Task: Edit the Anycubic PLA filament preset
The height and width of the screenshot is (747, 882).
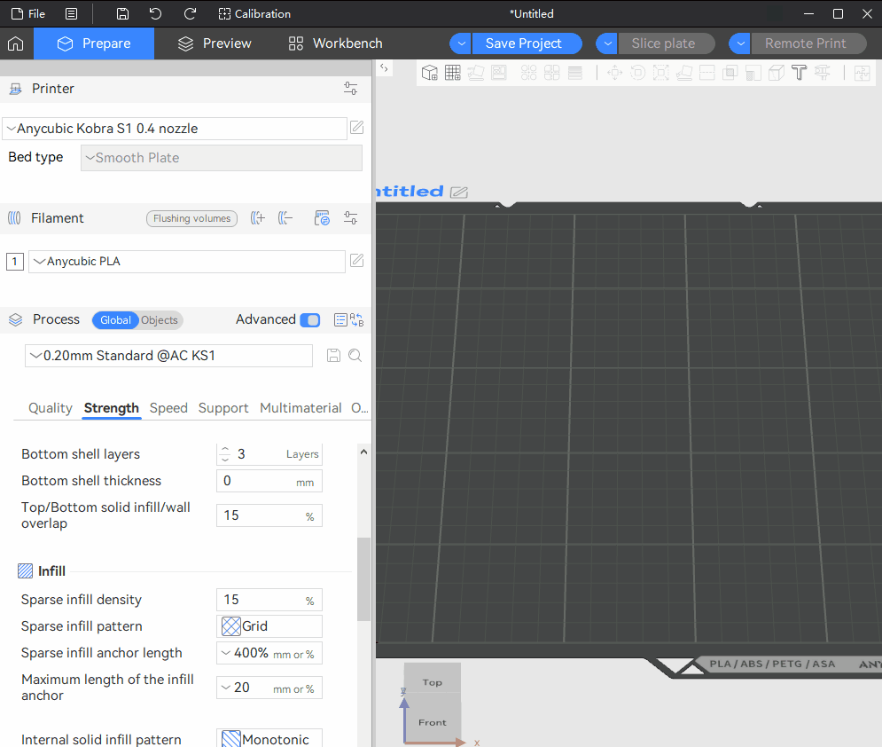Action: [357, 260]
